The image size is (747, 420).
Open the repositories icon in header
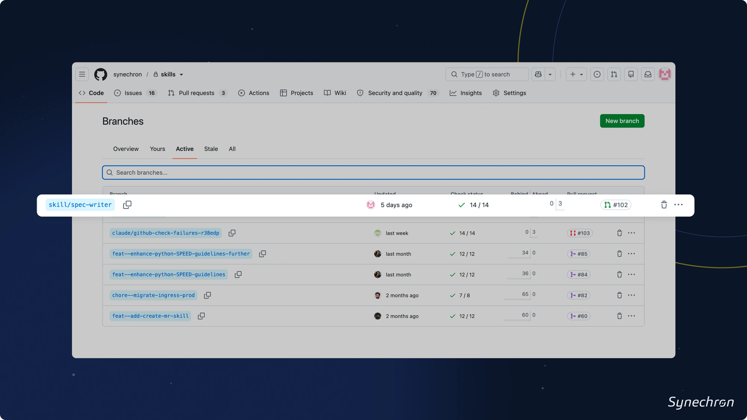pyautogui.click(x=631, y=74)
